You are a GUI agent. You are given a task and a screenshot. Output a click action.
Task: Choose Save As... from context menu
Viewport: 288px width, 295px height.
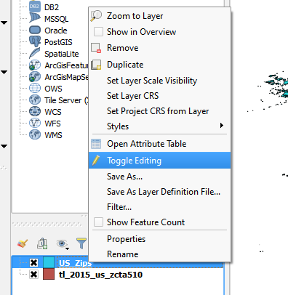click(159, 177)
